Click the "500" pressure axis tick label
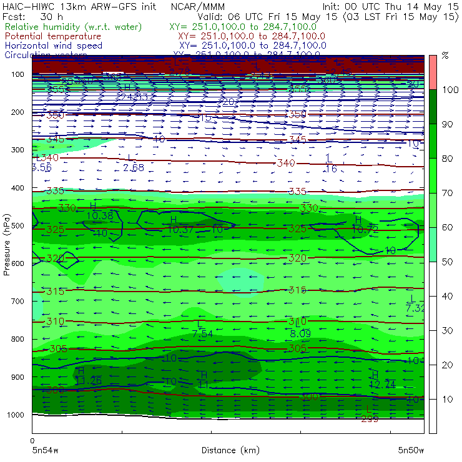Screen dimensions: 462x462 (17, 226)
